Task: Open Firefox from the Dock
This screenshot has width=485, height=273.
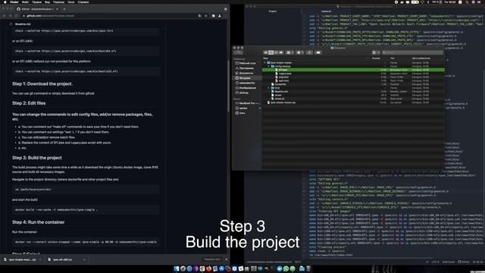Action: 209,268
